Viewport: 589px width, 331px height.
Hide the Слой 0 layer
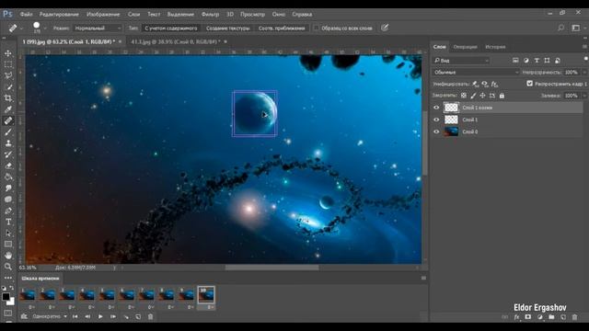coord(436,131)
